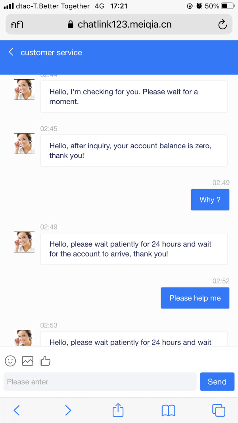This screenshot has width=238, height=423.
Task: Tap the Safari share icon
Action: pos(118,410)
